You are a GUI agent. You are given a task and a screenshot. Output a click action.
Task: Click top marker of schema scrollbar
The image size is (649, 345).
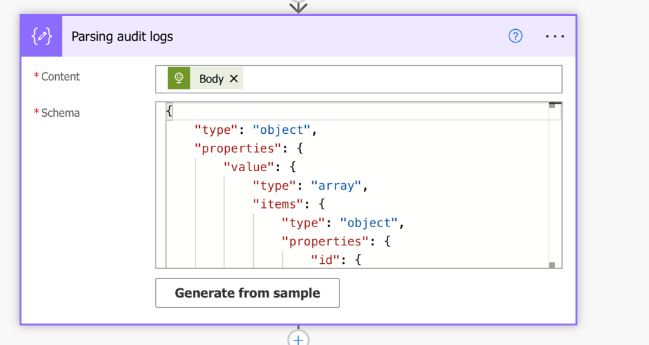coord(552,105)
